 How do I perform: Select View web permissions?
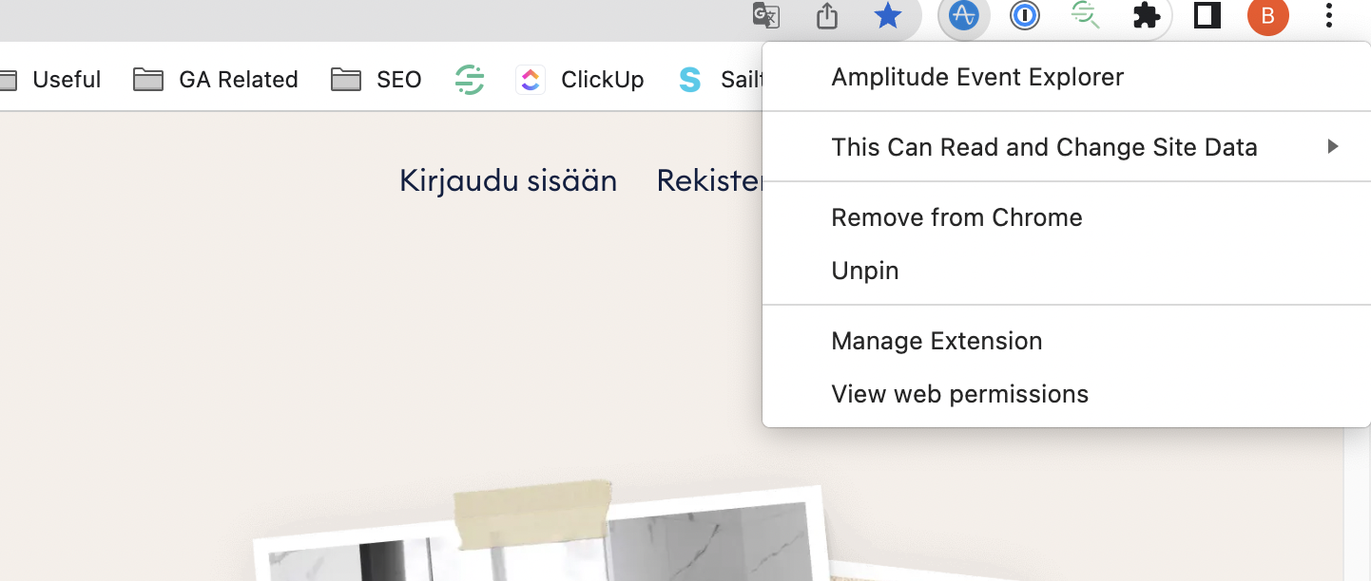(1067, 394)
